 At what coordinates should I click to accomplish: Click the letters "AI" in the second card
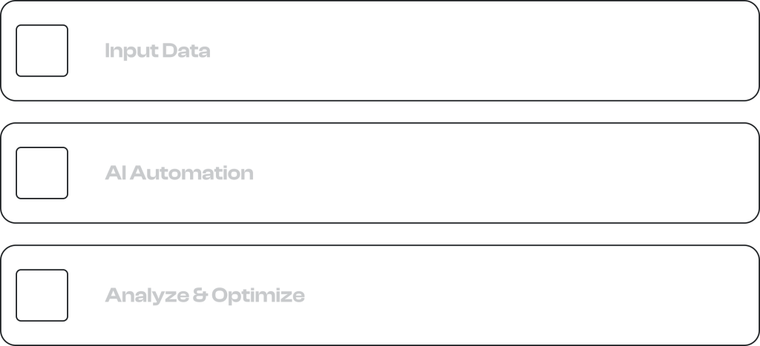point(114,173)
